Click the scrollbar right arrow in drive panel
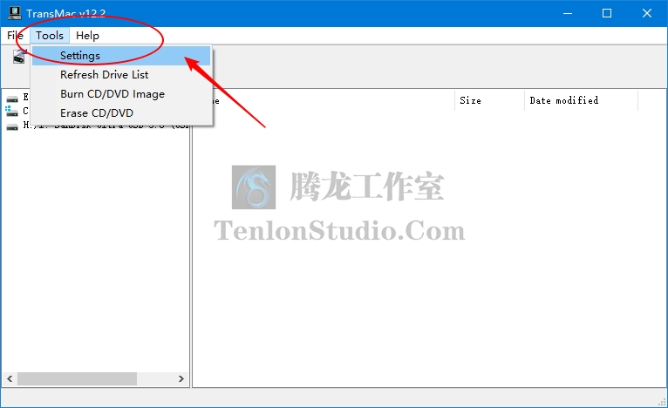668x408 pixels. pos(181,378)
